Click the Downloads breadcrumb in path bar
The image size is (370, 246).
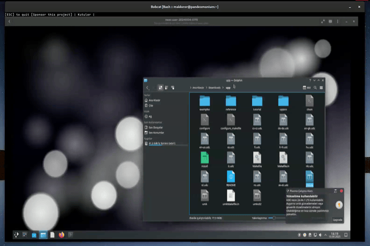click(x=215, y=88)
